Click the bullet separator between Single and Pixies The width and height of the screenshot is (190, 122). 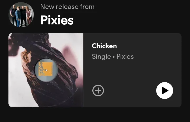click(x=114, y=57)
